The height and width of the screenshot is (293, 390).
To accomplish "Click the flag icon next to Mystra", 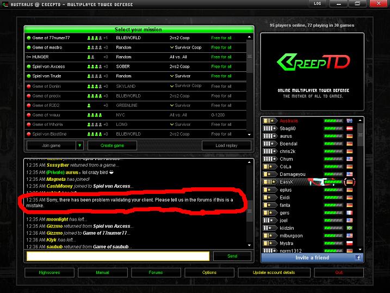I will coord(349,243).
